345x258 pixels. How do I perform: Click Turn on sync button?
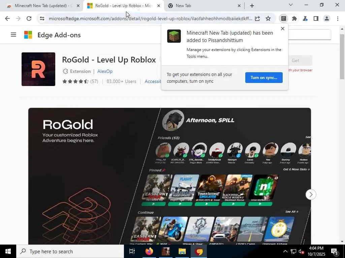tap(264, 78)
